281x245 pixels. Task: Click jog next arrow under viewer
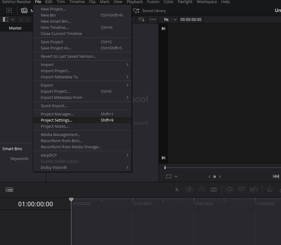[x=220, y=177]
